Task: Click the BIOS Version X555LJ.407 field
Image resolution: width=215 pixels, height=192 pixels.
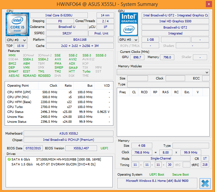Action: [81, 148]
